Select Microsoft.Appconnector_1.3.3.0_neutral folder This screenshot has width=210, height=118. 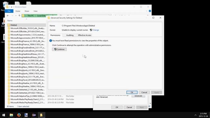point(27,35)
